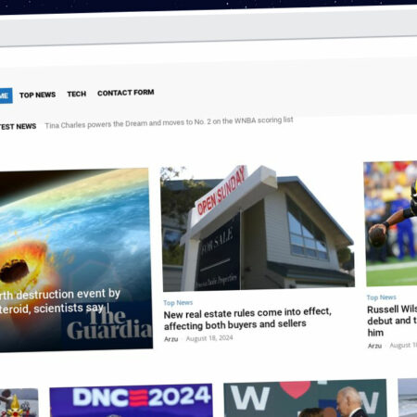Read the asteroid destruction event headline

pyautogui.click(x=60, y=301)
